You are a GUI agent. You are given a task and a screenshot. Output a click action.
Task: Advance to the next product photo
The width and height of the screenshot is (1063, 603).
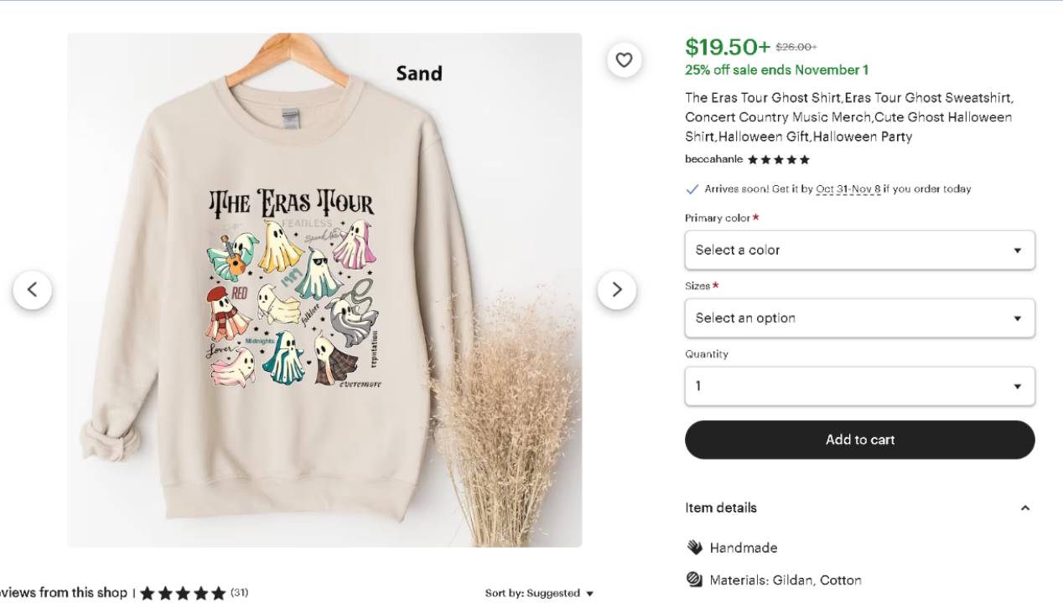(x=617, y=290)
